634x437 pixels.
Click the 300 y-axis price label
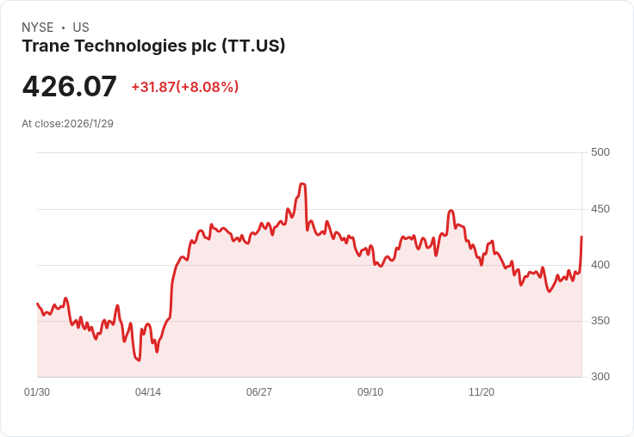tap(600, 377)
